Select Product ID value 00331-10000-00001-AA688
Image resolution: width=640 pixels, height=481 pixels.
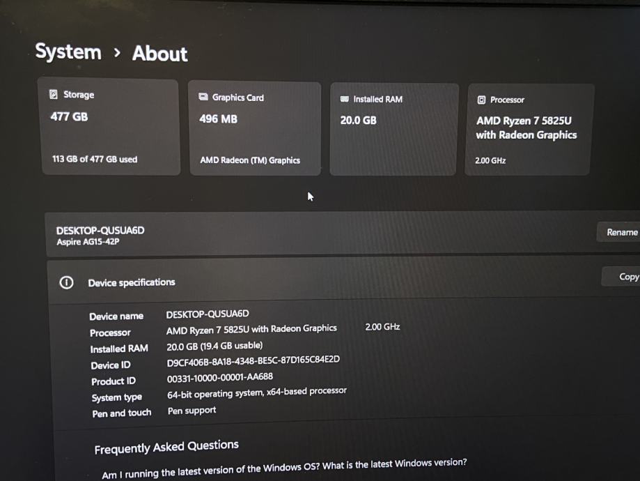click(220, 378)
